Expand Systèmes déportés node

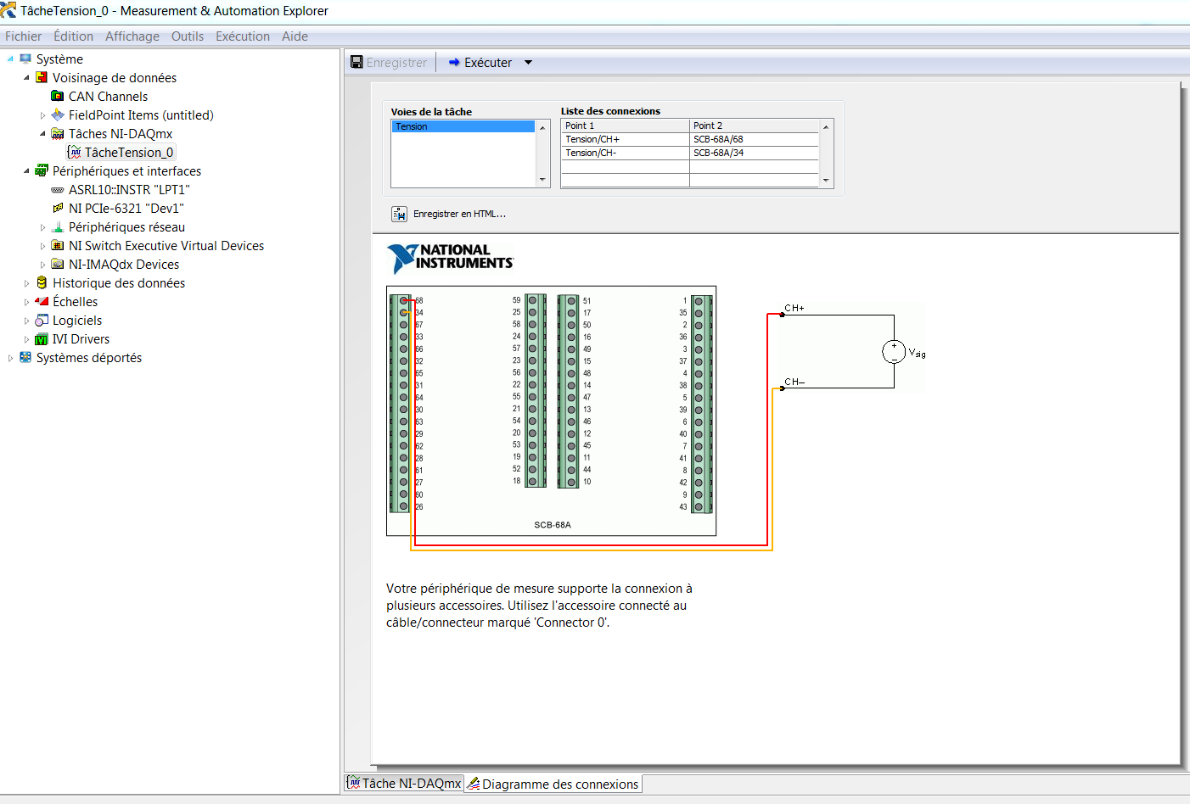tap(10, 358)
